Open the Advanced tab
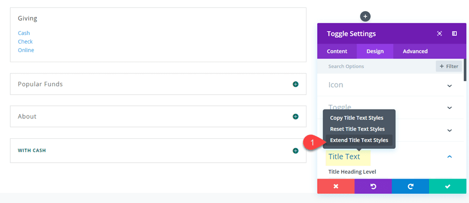Screen dimensions: 469x203 coord(415,51)
